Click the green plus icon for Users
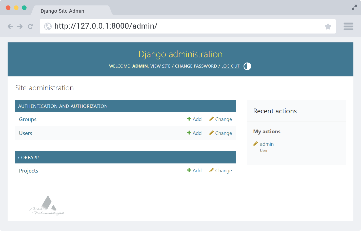 tap(189, 133)
